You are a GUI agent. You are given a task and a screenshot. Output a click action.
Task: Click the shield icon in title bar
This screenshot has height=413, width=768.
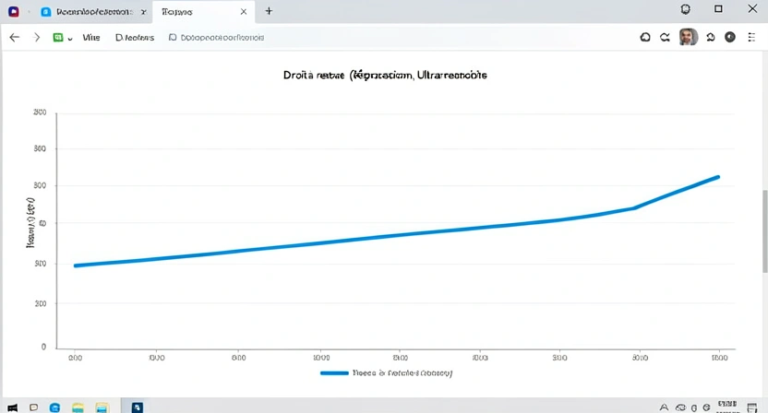(x=686, y=9)
